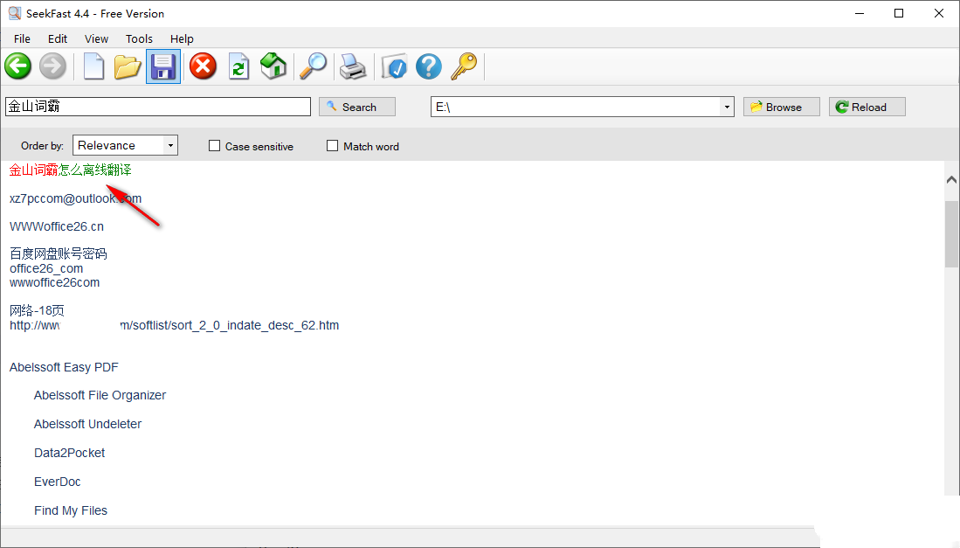Open the Tools menu
The width and height of the screenshot is (960, 548).
point(139,38)
